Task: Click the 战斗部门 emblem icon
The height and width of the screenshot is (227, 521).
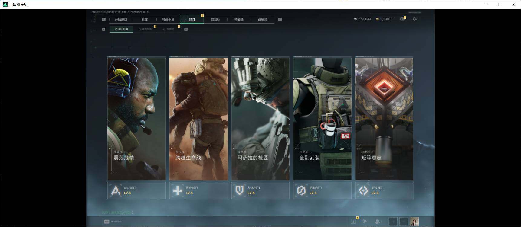Action: point(116,190)
